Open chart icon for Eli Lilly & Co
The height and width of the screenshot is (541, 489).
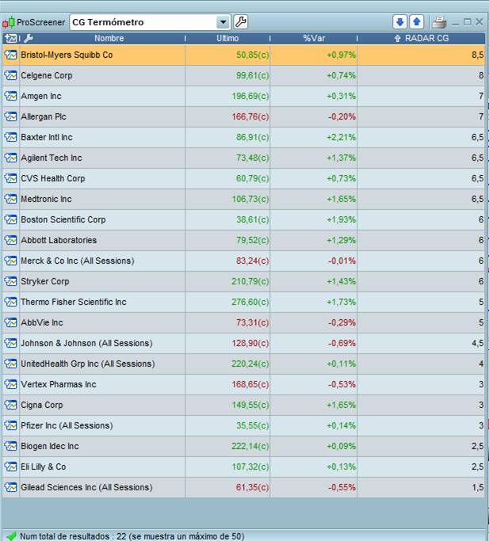[11, 467]
